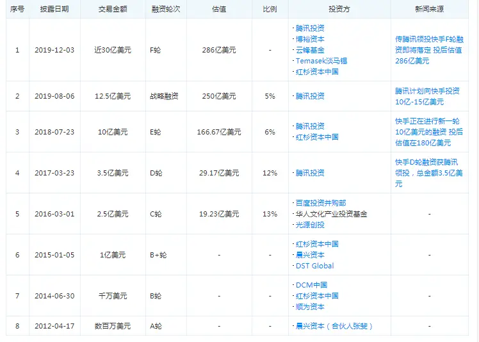
Task: Open news link 快手正在进行新一轮10亿美元的融资
Action: point(428,132)
